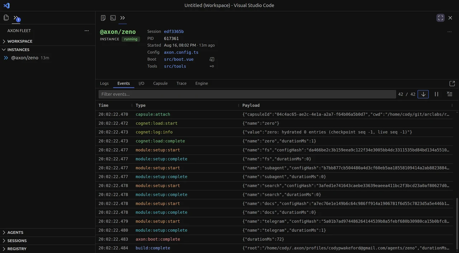Select the axon:boot:complete event row
The height and width of the screenshot is (253, 459).
coord(275,239)
